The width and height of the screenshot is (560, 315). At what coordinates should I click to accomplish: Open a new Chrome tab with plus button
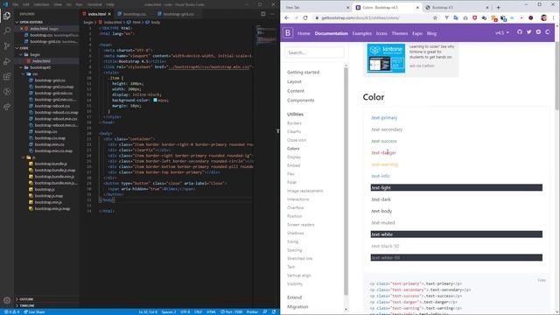498,7
